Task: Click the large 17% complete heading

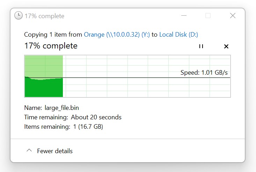Action: [51, 46]
